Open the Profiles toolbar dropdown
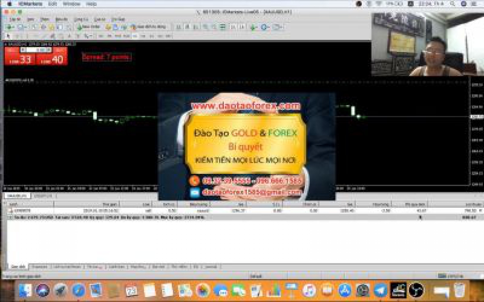 coord(22,27)
